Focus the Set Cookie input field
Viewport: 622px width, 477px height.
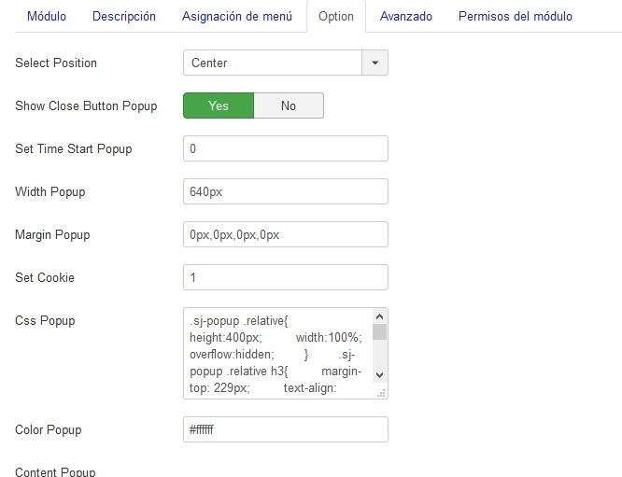pyautogui.click(x=286, y=277)
